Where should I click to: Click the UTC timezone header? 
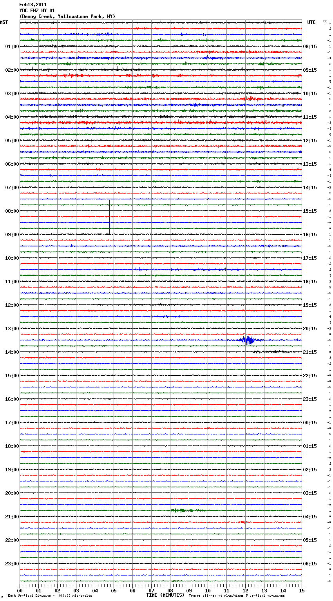click(x=311, y=22)
